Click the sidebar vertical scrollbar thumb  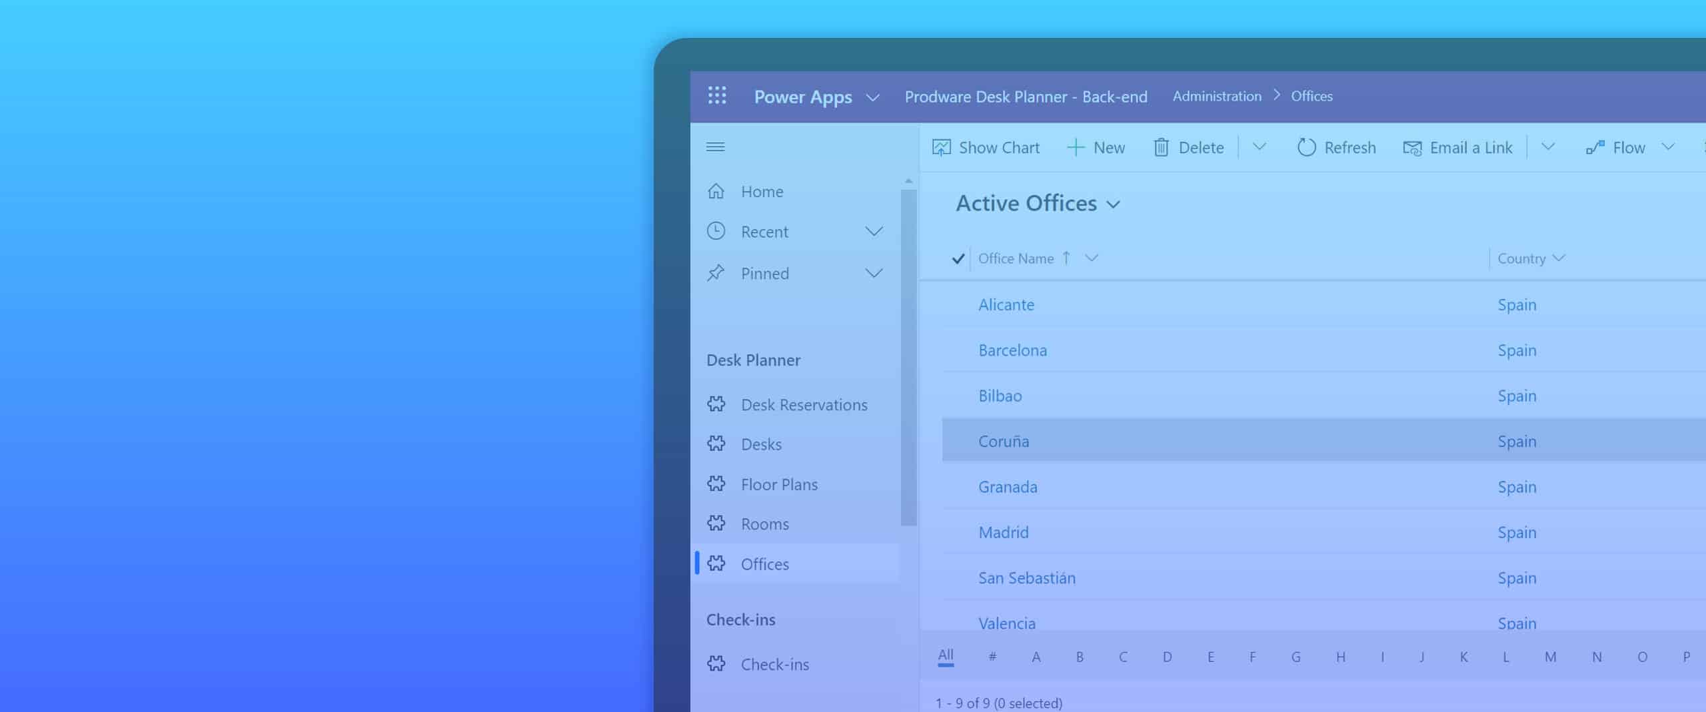click(x=908, y=358)
